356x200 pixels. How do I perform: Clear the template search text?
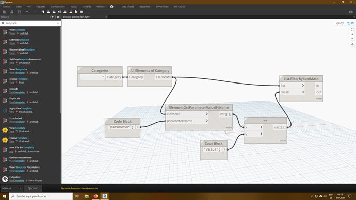58,23
